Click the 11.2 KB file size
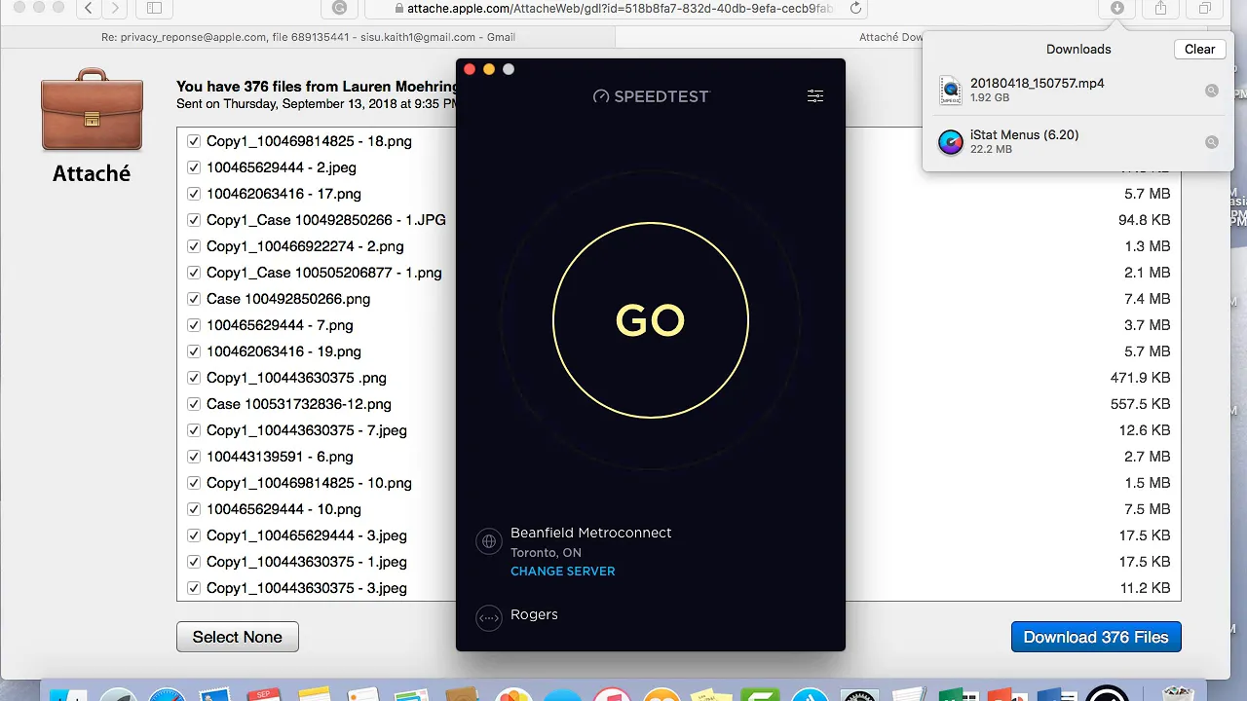The image size is (1247, 701). [x=1145, y=588]
